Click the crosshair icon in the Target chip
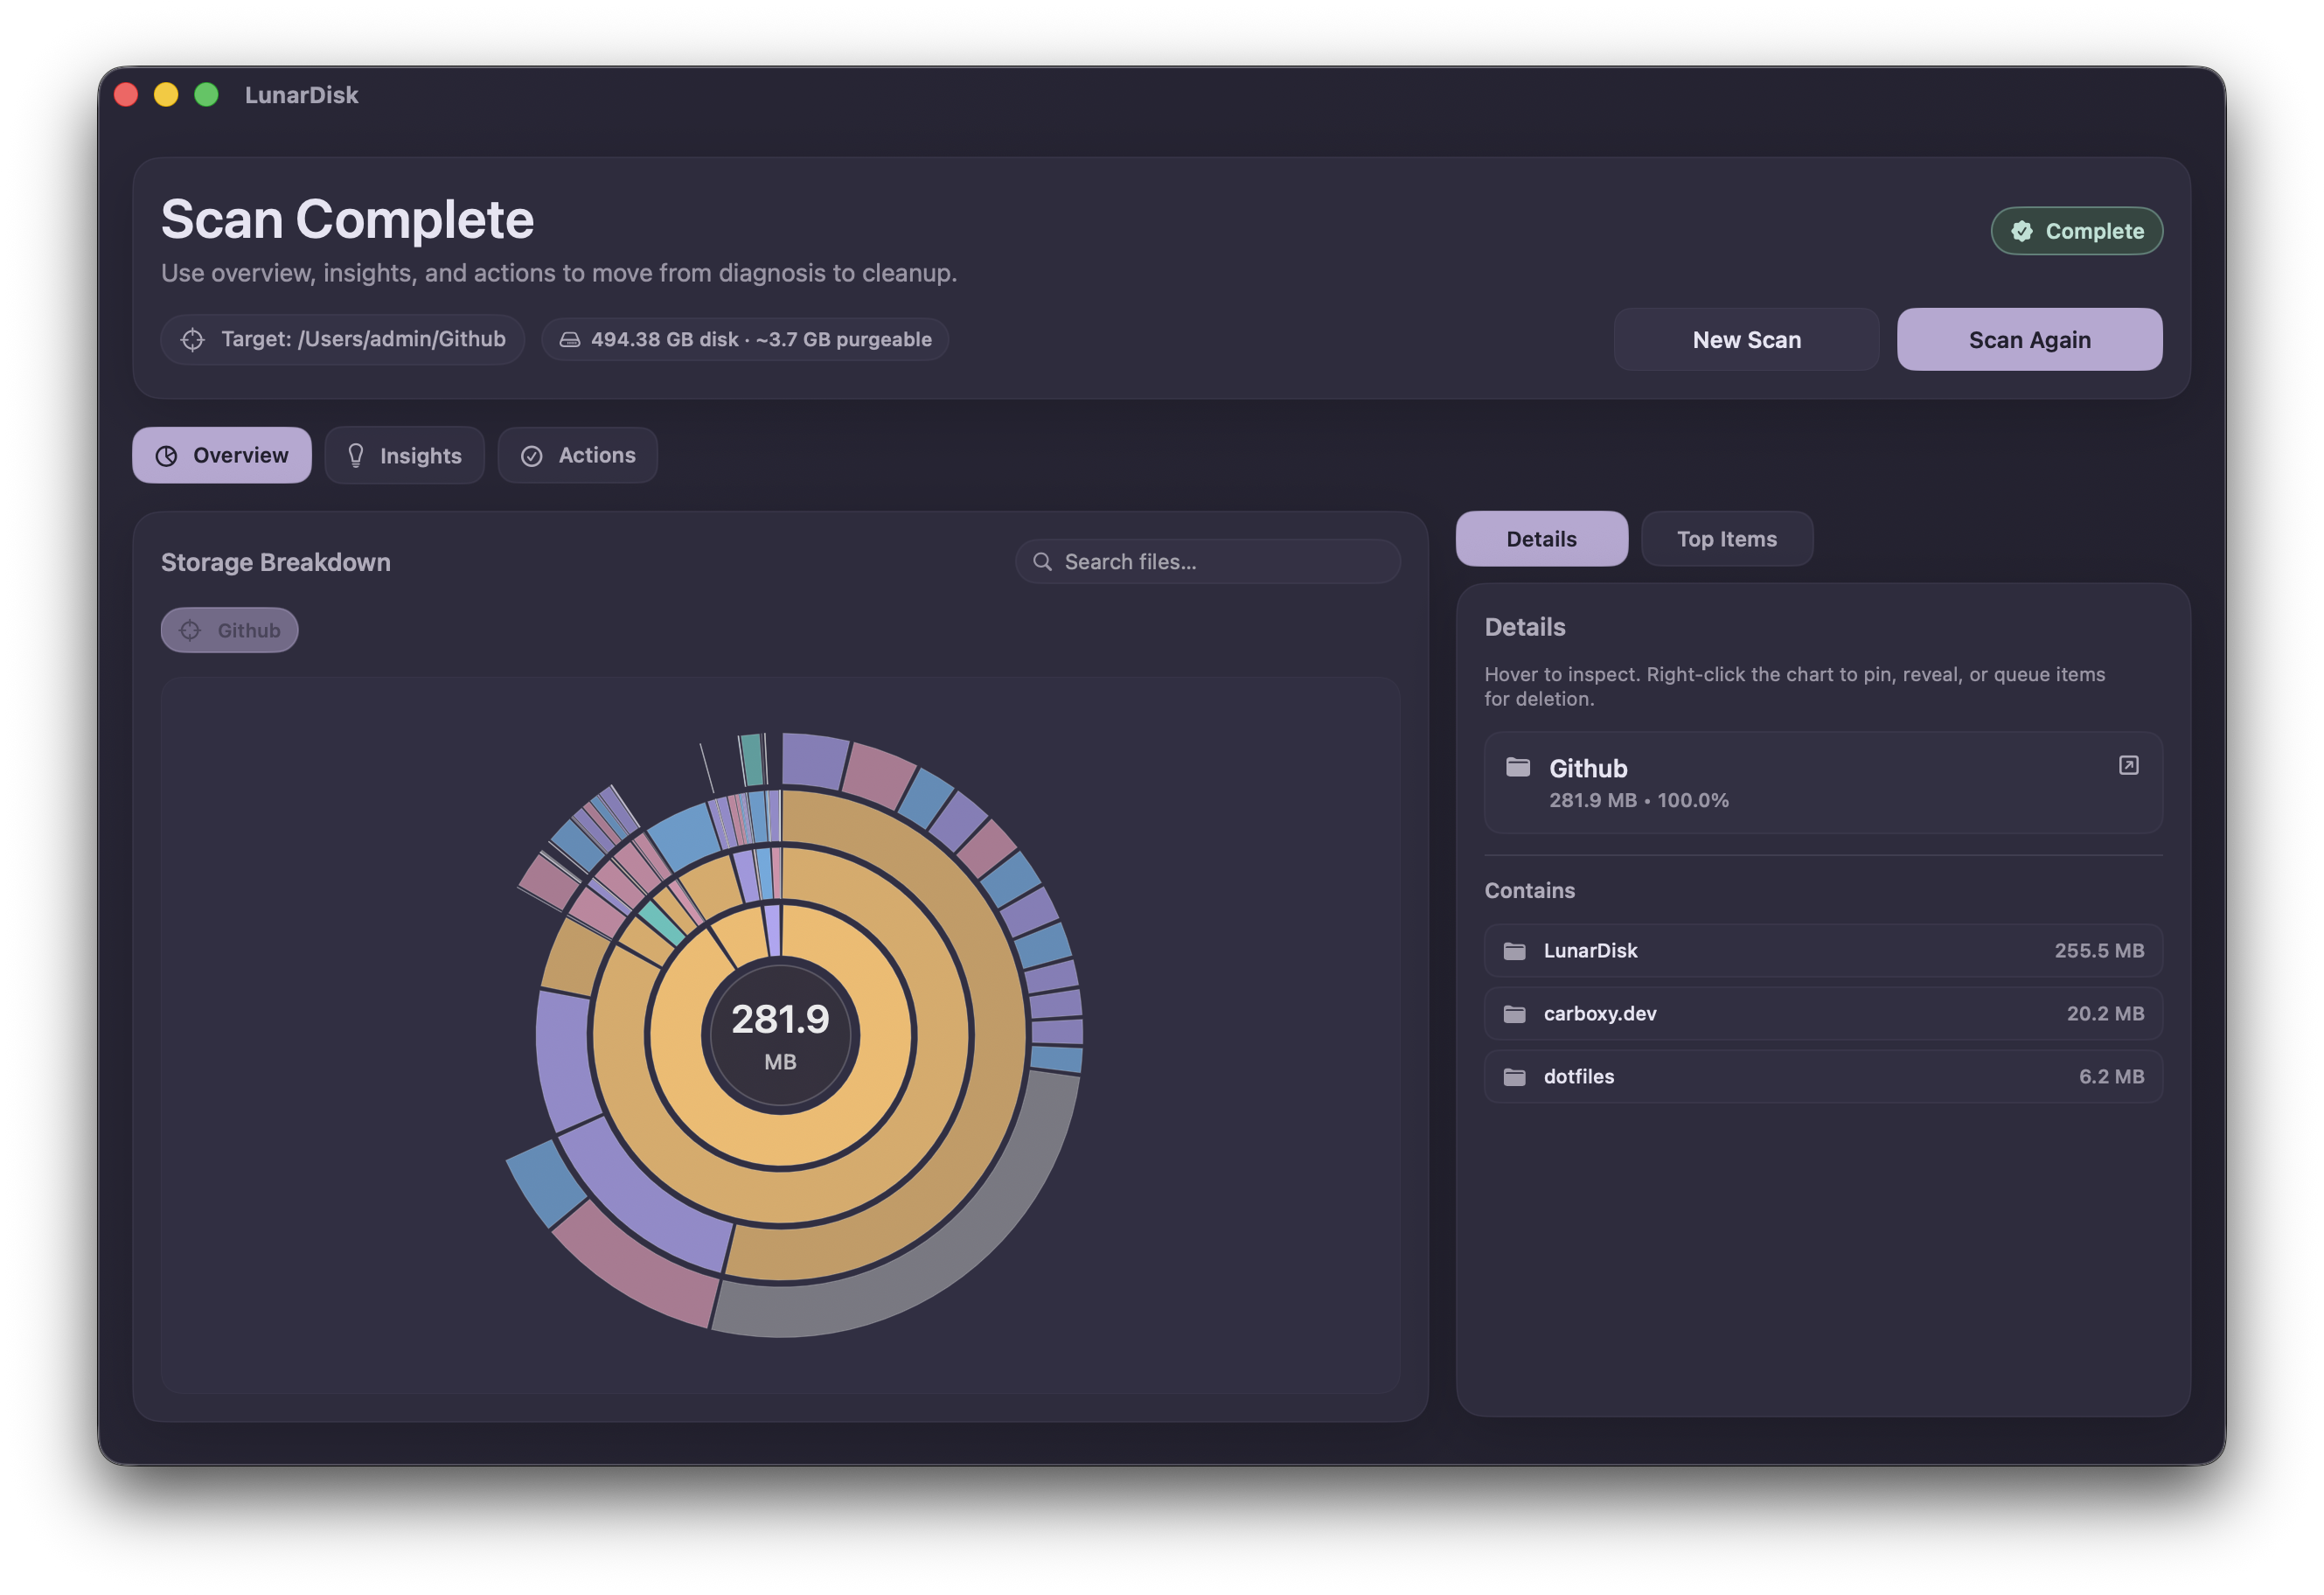 tap(192, 339)
